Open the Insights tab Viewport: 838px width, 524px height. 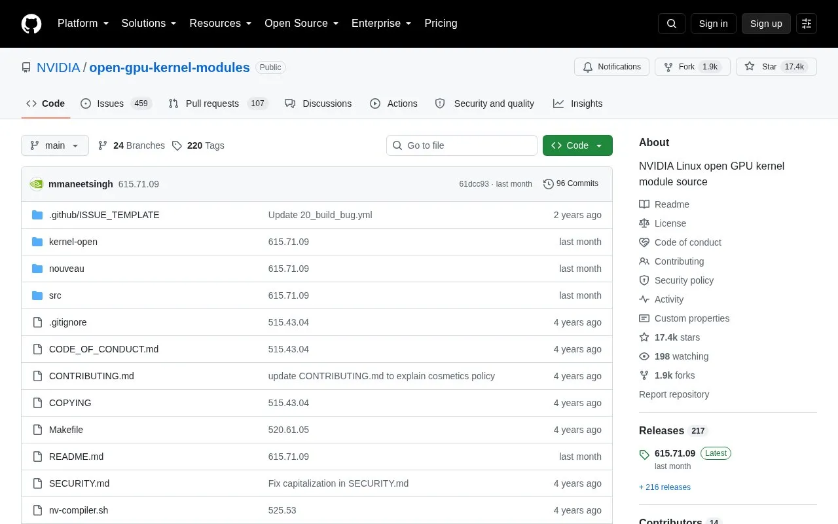(x=578, y=103)
